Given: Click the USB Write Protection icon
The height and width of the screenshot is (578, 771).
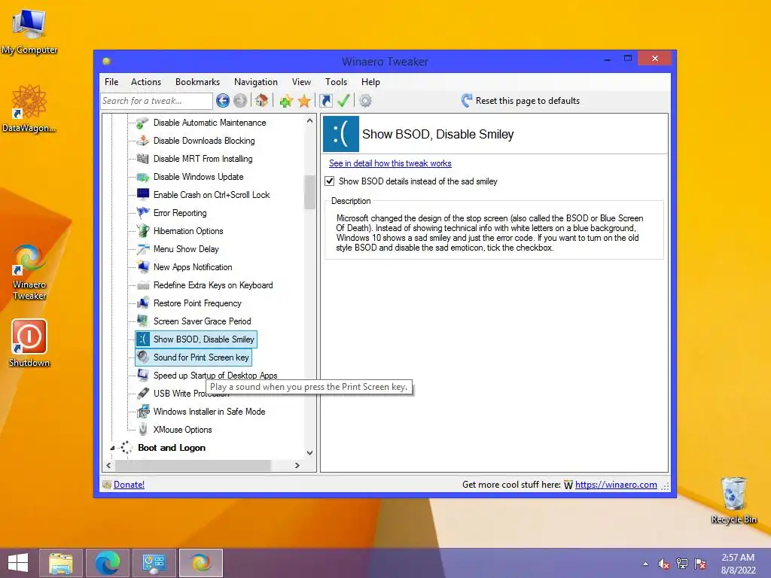Looking at the screenshot, I should (x=142, y=393).
